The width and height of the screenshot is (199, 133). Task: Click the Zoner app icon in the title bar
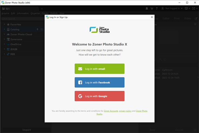pos(3,3)
